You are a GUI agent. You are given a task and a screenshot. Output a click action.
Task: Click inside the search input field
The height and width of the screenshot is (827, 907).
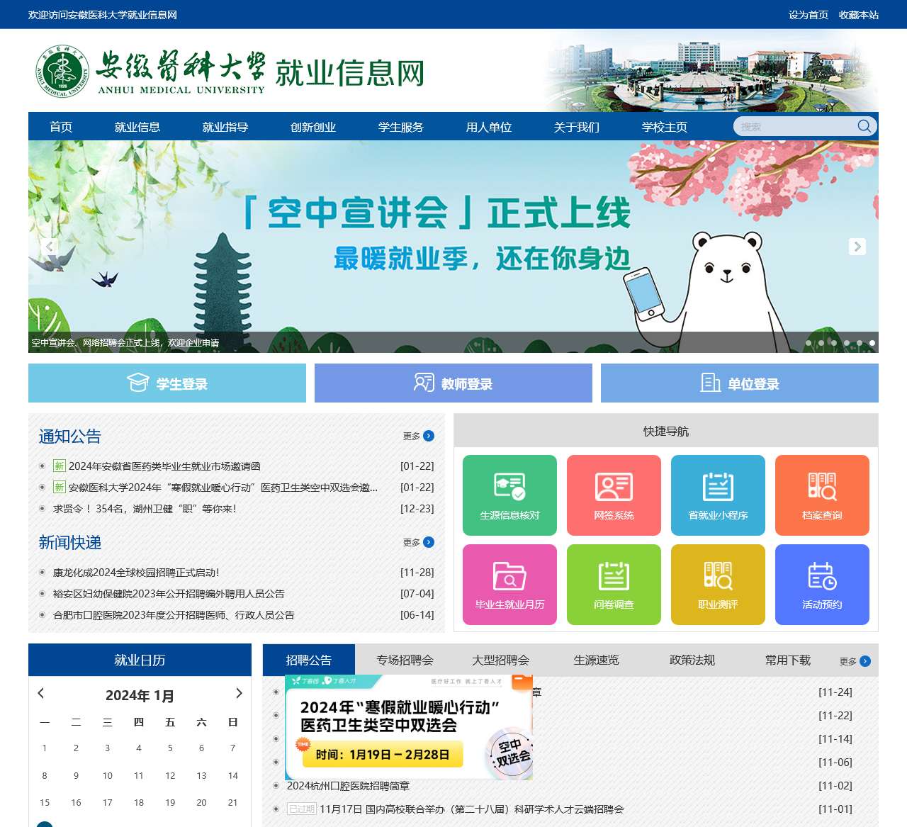[x=794, y=126]
